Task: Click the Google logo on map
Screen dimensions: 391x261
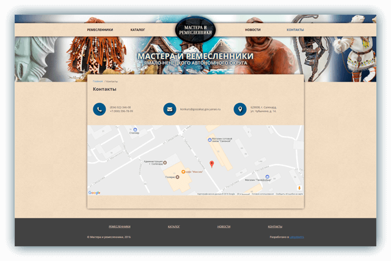Action: click(94, 193)
